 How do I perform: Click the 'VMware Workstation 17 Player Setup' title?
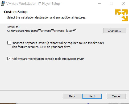click(33, 4)
